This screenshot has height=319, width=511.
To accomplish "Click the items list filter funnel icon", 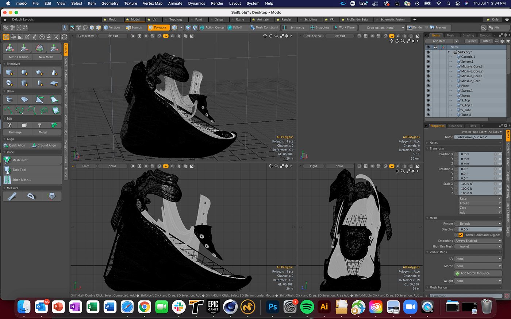I will point(508,41).
